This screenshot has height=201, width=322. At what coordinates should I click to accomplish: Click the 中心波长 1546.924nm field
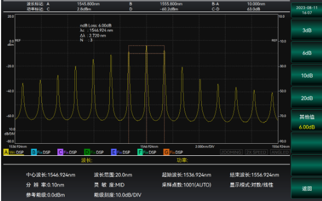pyautogui.click(x=51, y=175)
